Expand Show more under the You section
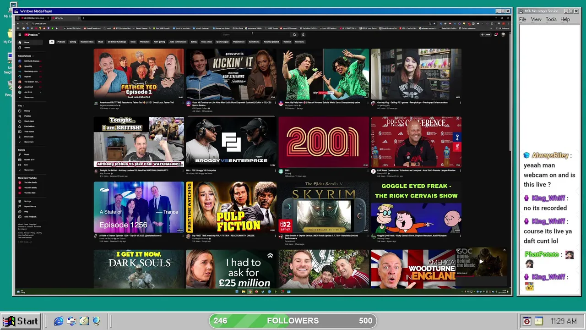 point(30,142)
